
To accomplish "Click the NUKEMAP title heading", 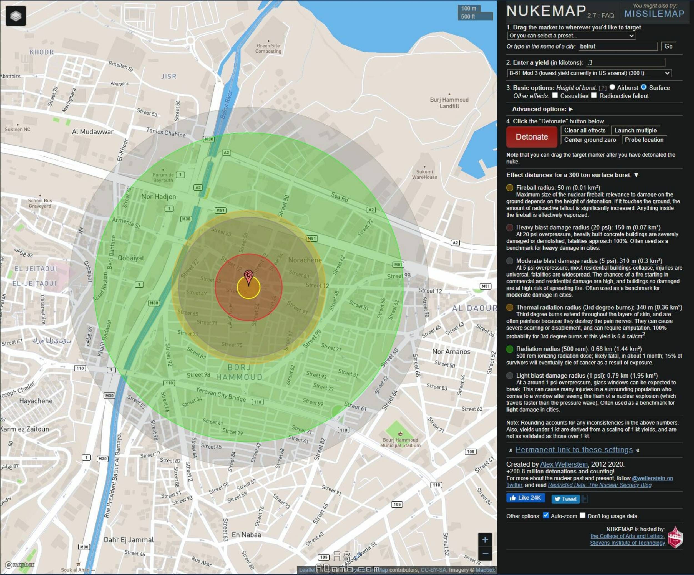I will tap(546, 11).
